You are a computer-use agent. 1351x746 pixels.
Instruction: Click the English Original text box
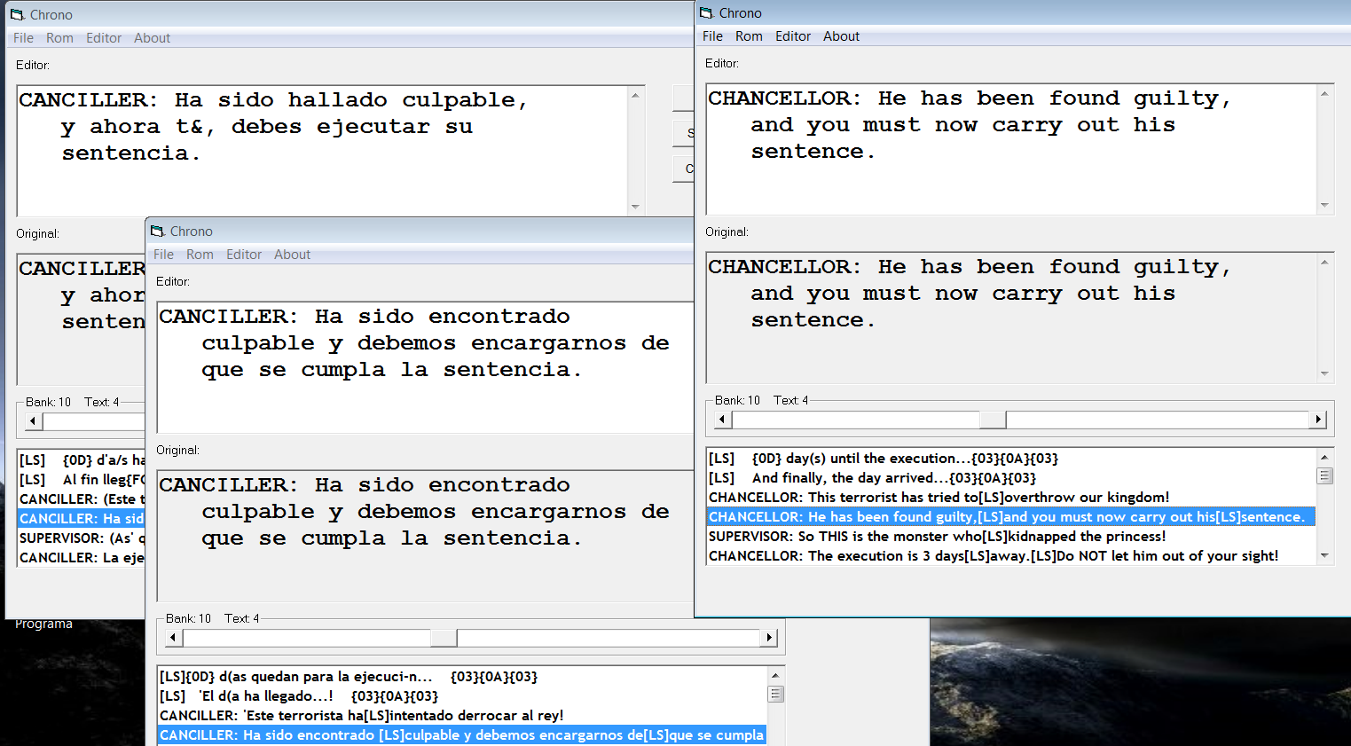click(x=1011, y=318)
